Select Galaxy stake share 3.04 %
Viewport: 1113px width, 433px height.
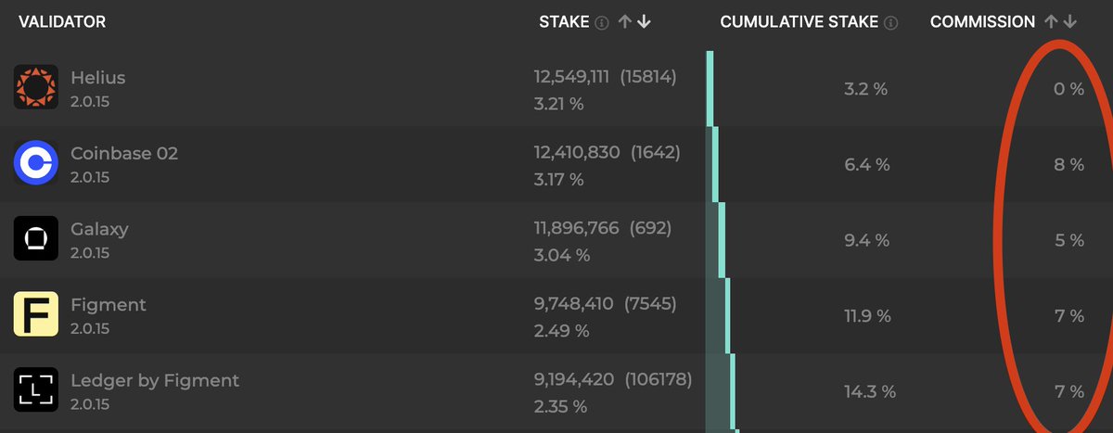[561, 255]
